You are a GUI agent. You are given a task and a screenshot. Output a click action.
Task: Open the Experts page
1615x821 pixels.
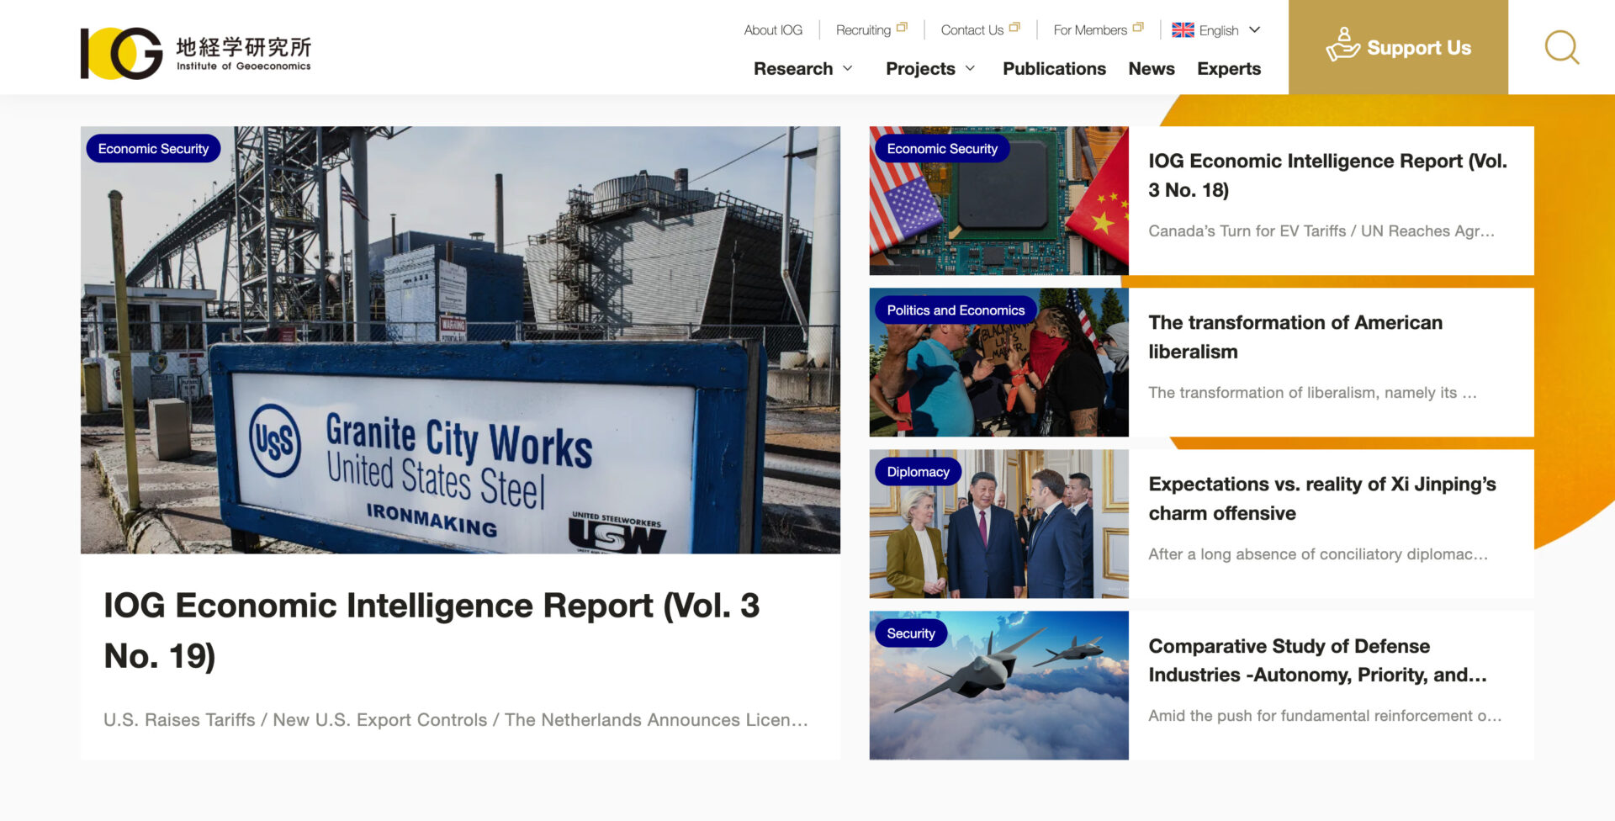pyautogui.click(x=1229, y=68)
